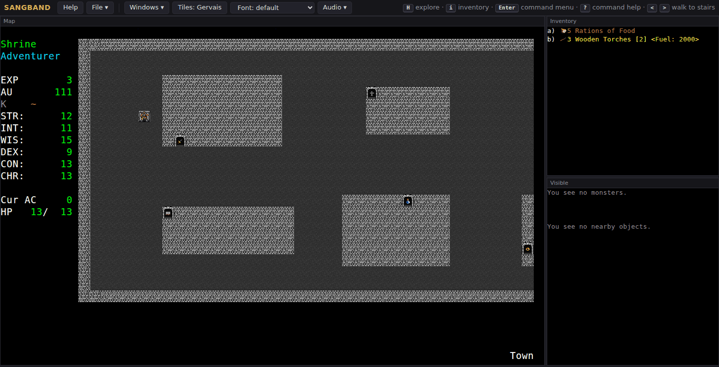This screenshot has width=719, height=367.
Task: Select the Inventory panel title
Action: click(x=563, y=21)
